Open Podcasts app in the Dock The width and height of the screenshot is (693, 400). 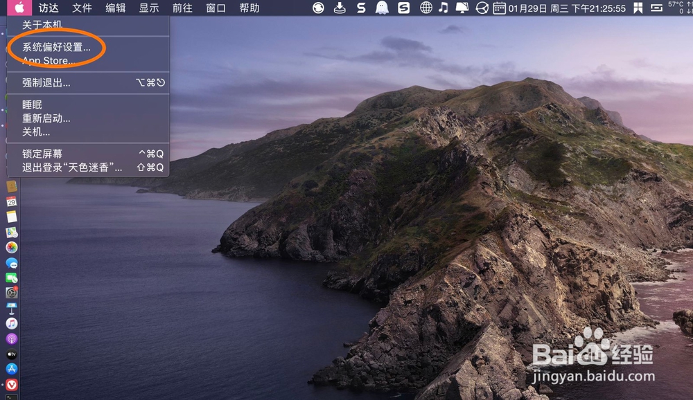[12, 338]
